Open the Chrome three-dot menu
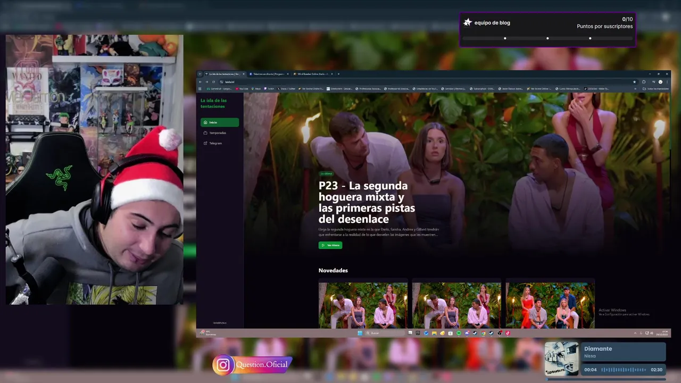Viewport: 681px width, 383px height. point(667,82)
